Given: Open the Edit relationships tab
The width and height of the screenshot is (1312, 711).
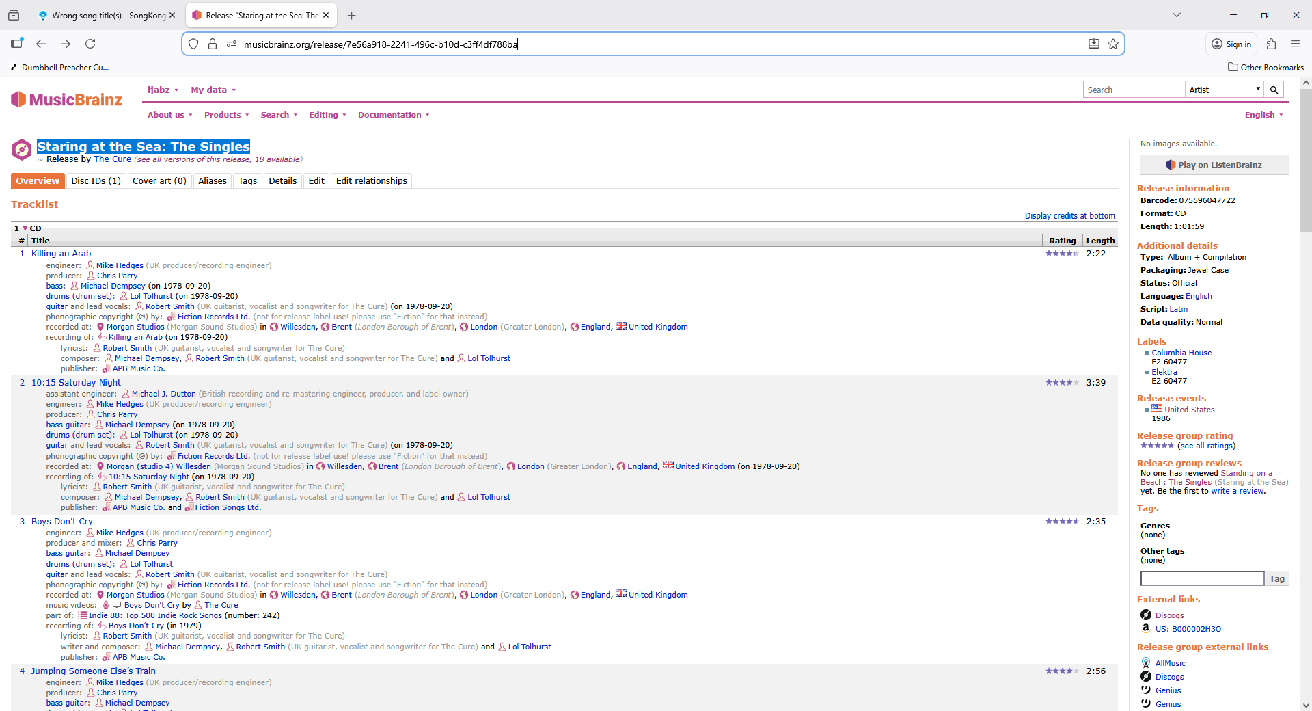Looking at the screenshot, I should [x=371, y=181].
